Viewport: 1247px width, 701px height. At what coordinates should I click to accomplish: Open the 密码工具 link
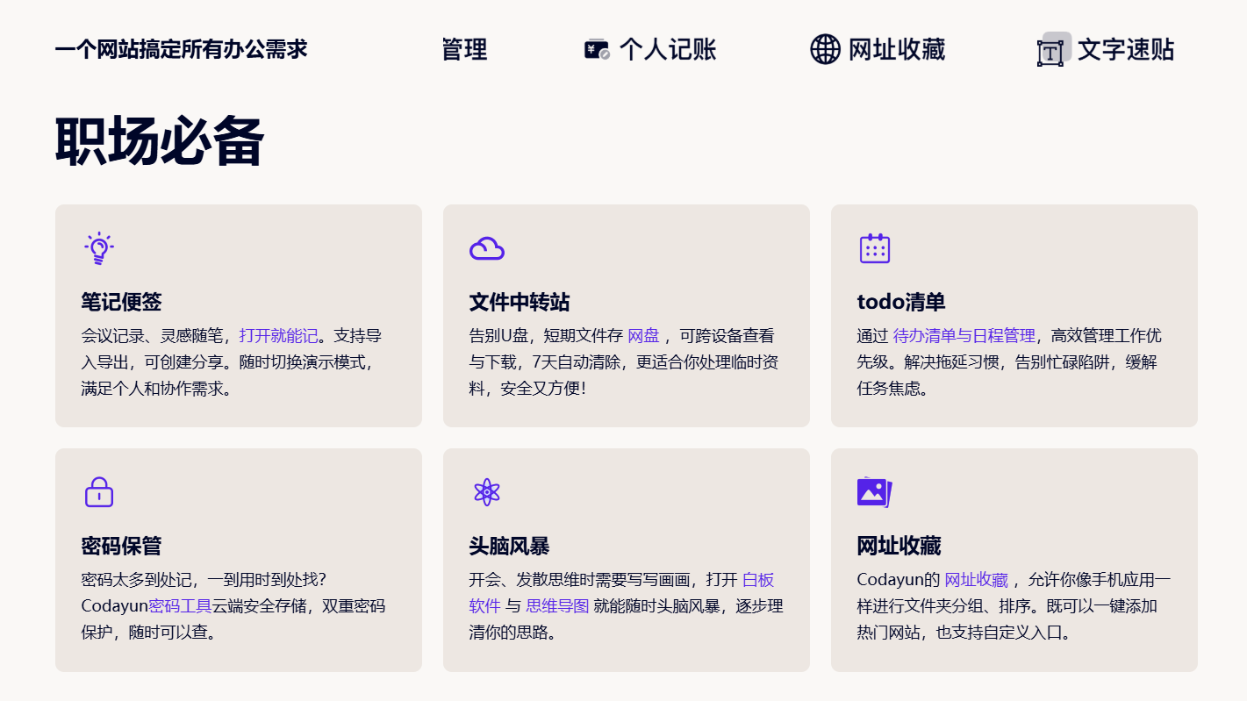click(180, 606)
